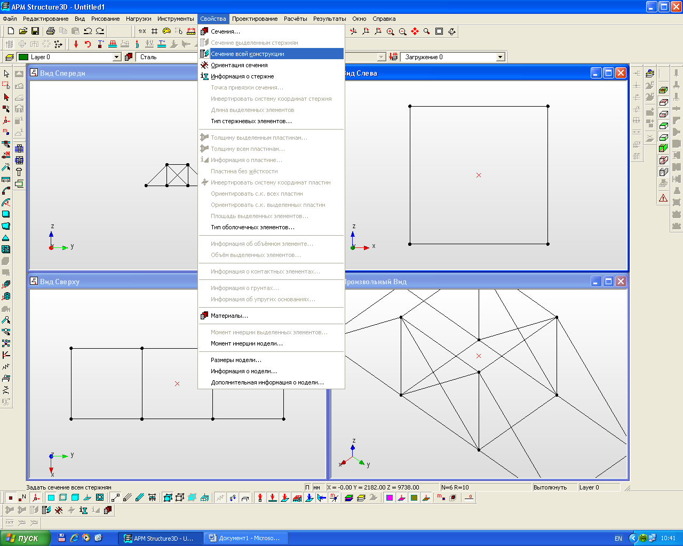Viewport: 683px width, 546px height.
Task: Open the Файл menu
Action: pos(10,19)
